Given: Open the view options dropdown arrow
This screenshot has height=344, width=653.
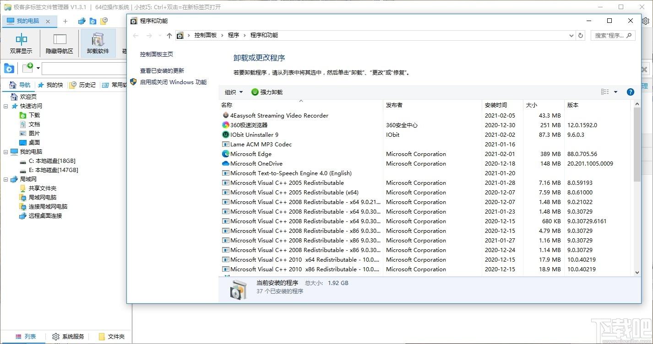Looking at the screenshot, I should (x=615, y=92).
